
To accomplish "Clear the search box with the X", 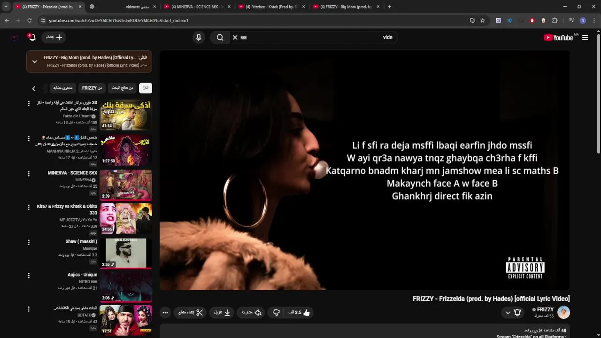I will [x=235, y=38].
